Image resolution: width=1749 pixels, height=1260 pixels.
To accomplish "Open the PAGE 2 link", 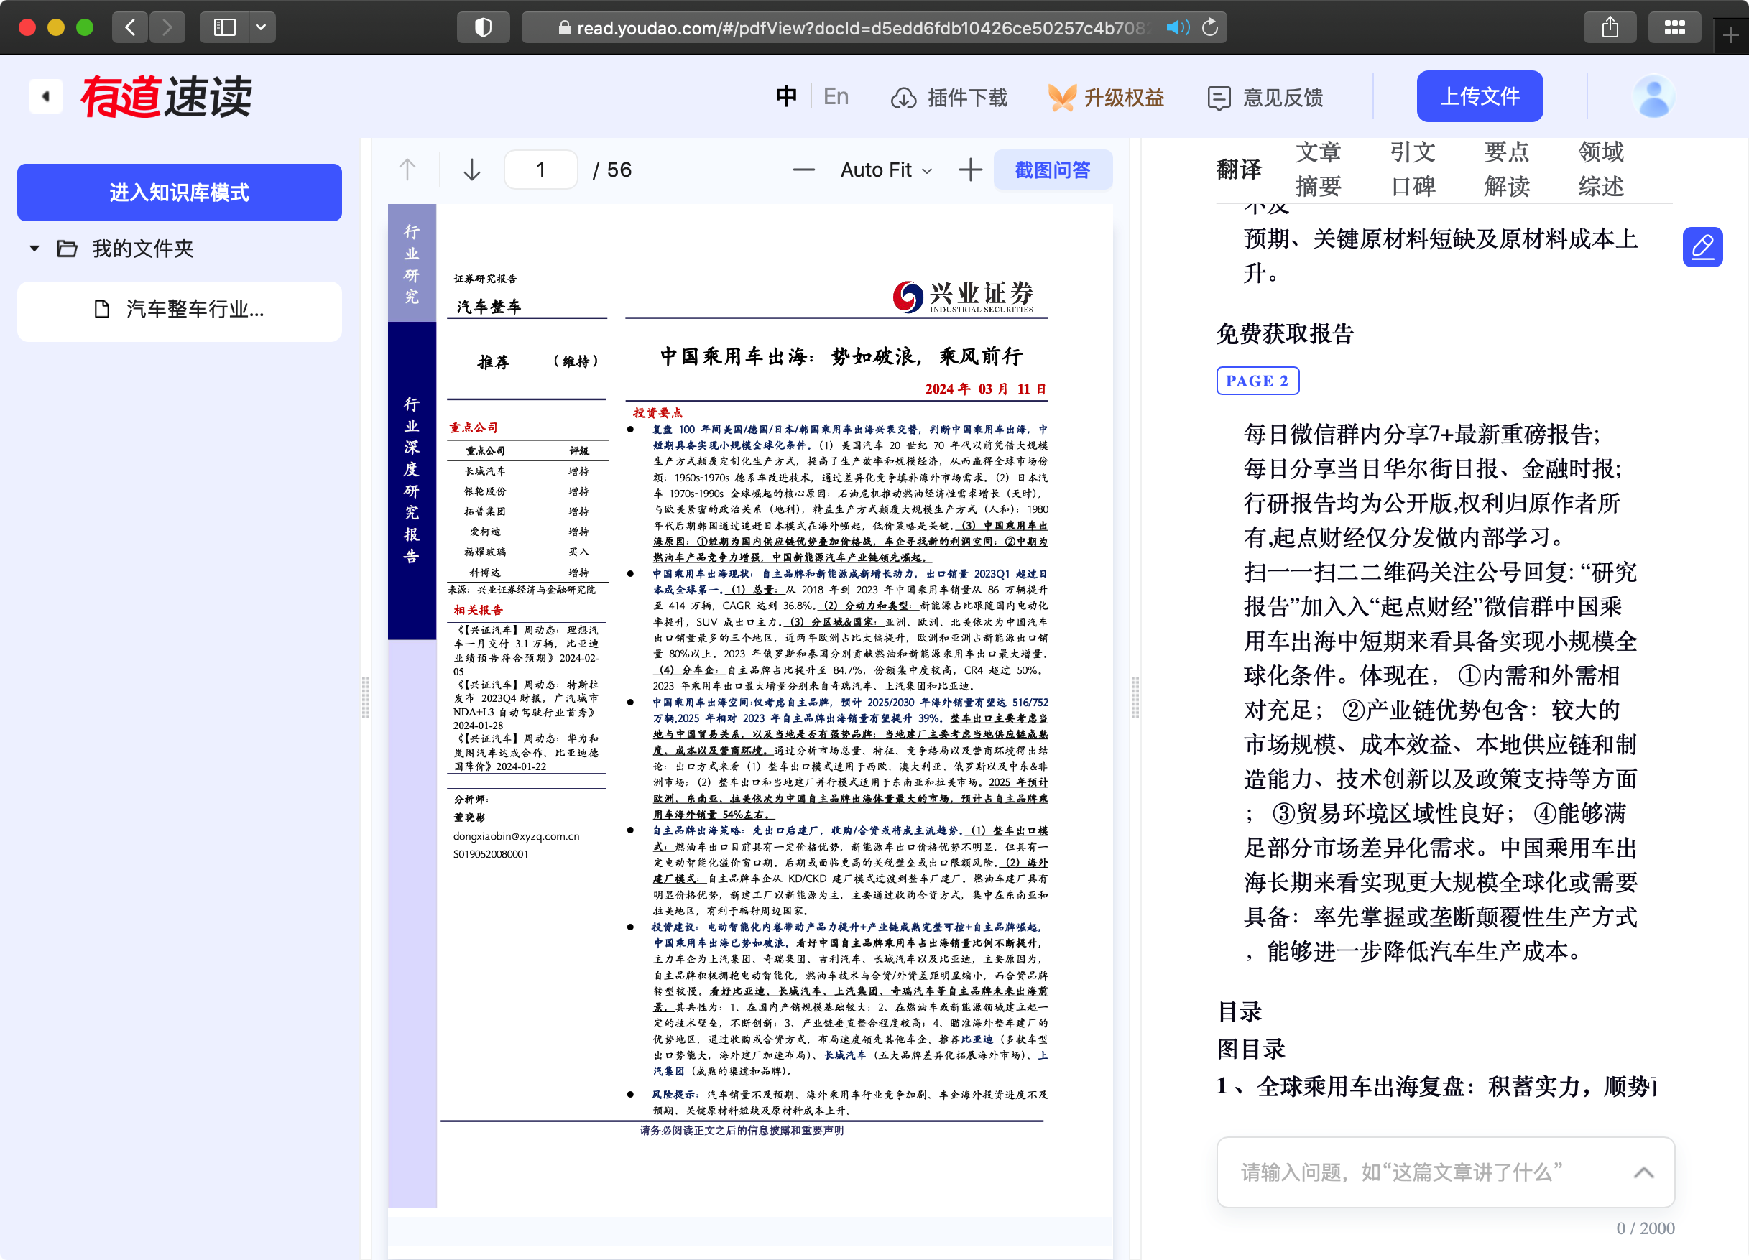I will [x=1257, y=380].
